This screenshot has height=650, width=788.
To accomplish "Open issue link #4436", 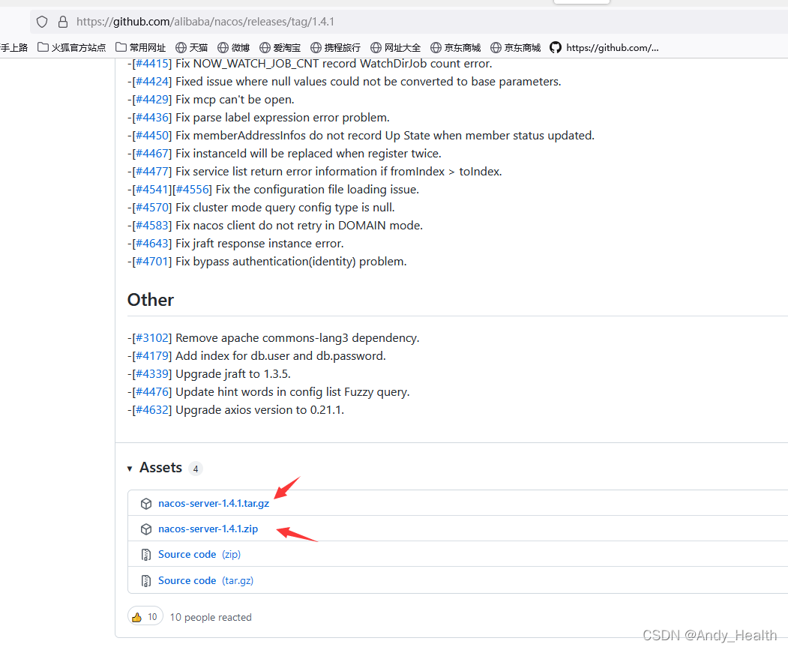I will pos(151,118).
